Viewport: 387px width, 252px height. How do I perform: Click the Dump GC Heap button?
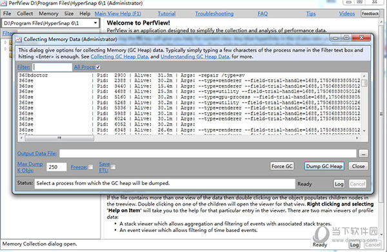tap(324, 166)
